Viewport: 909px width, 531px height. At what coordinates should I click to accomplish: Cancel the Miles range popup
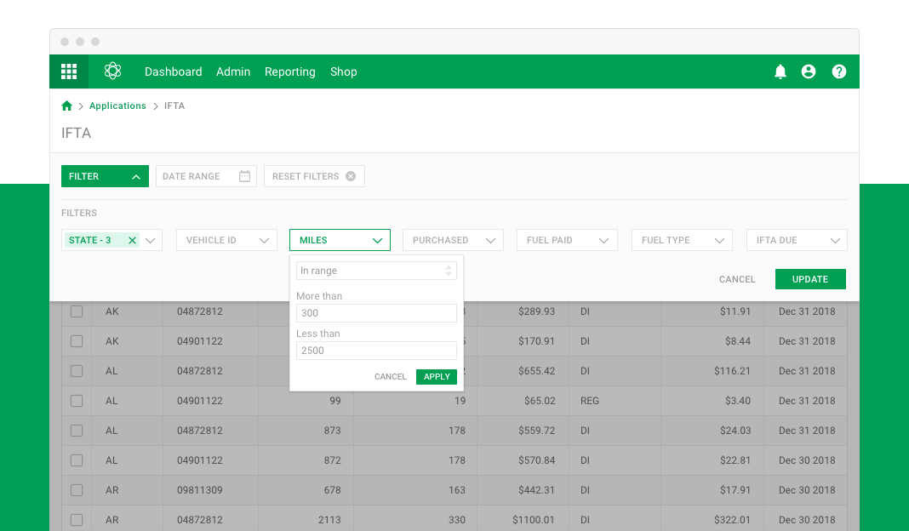tap(390, 377)
